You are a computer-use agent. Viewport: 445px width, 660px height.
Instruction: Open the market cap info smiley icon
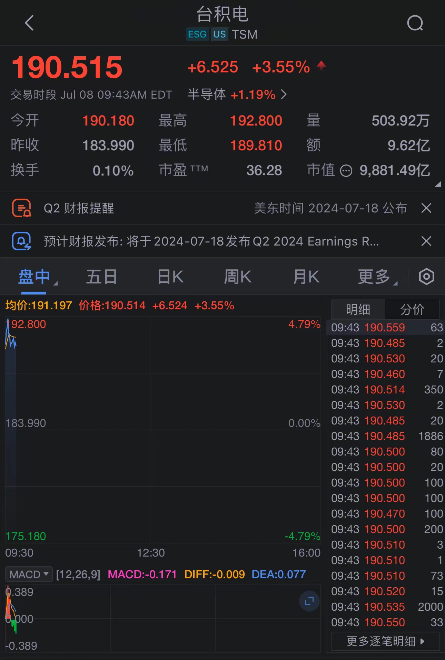(x=346, y=170)
